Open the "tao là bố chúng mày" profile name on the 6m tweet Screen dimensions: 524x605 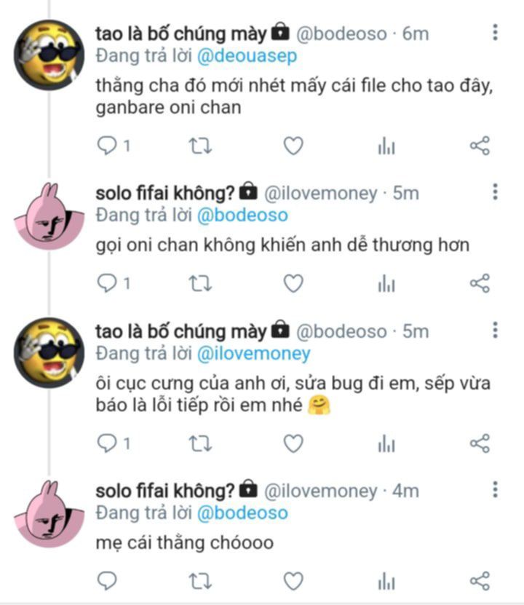181,33
